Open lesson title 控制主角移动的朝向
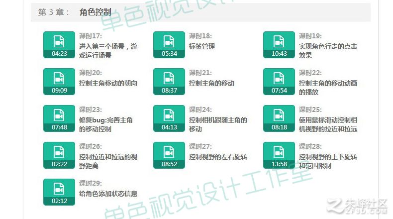This screenshot has width=393, height=219. pos(108,83)
